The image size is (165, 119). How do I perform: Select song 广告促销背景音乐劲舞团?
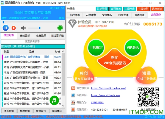pyautogui.click(x=32, y=73)
